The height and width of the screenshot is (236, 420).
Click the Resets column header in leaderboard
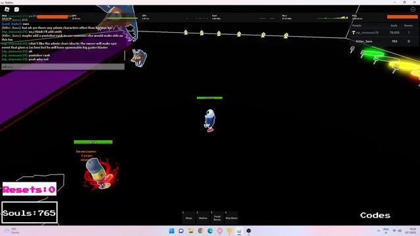coord(408,26)
